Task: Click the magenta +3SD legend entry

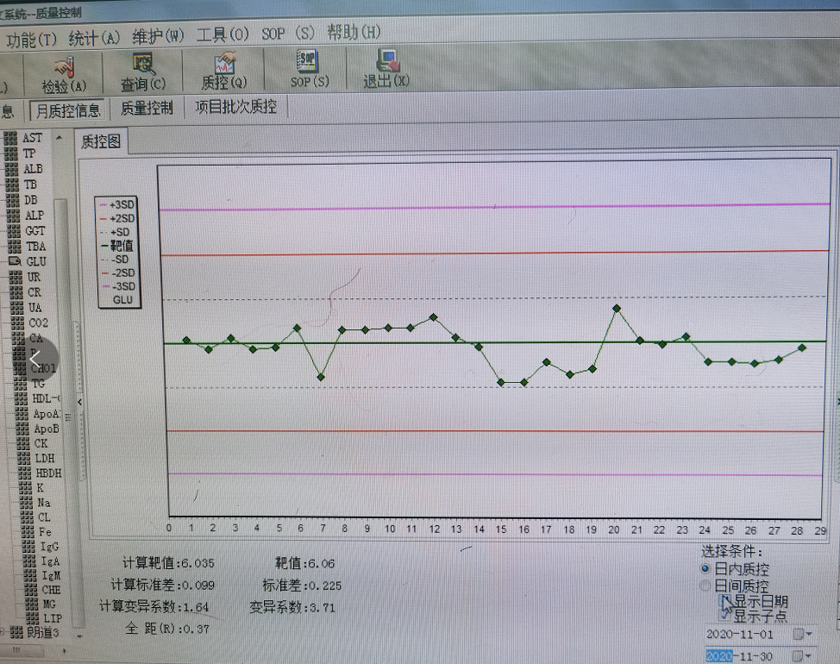Action: 116,205
